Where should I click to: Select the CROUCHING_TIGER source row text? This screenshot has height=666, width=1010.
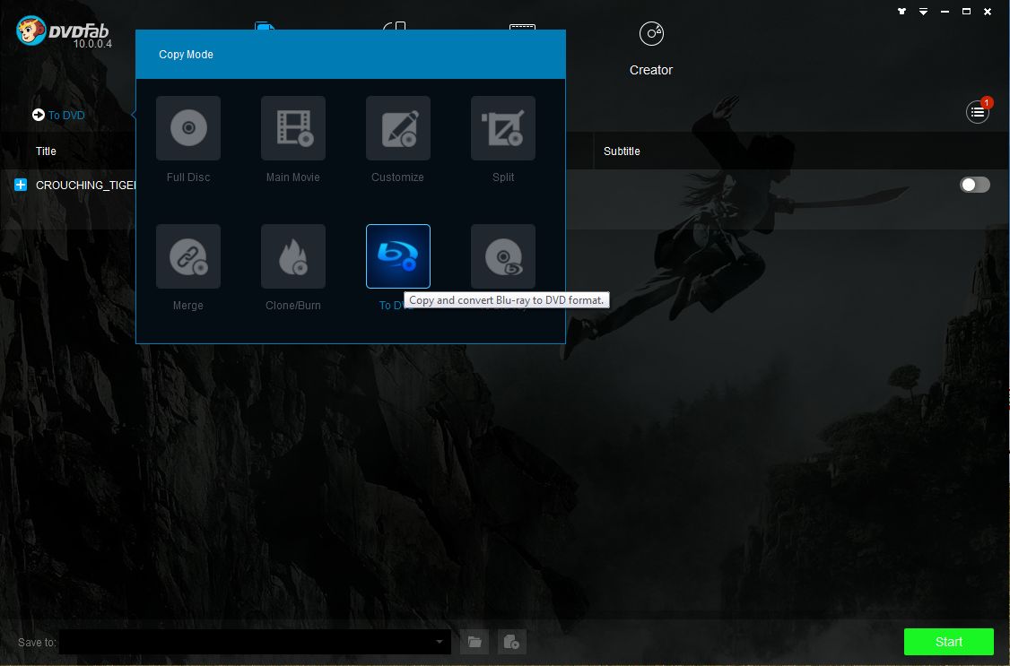pyautogui.click(x=86, y=186)
